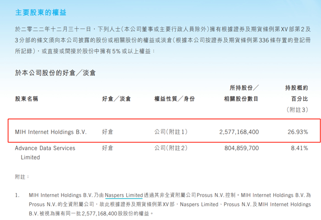Click the share count 2,577,168,400 in the table row
The height and width of the screenshot is (220, 321).
(239, 132)
